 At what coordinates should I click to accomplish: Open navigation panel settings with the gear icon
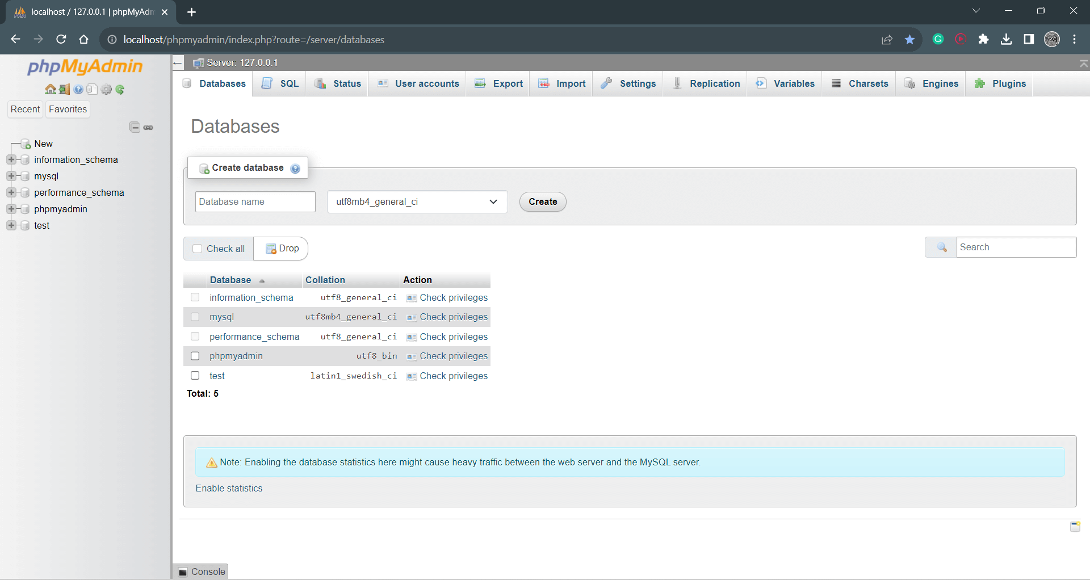click(106, 89)
